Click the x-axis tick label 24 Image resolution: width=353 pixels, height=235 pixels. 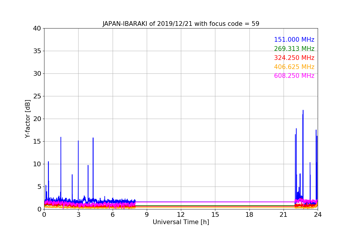pyautogui.click(x=318, y=215)
